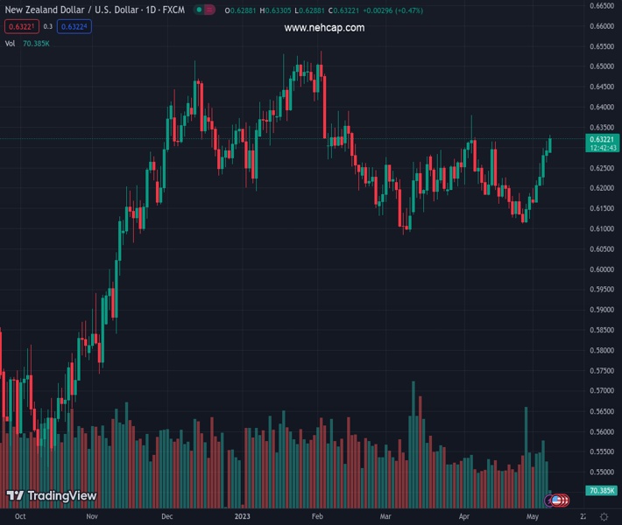The height and width of the screenshot is (525, 622).
Task: Click the www.nehcap.com watermark text
Action: point(324,28)
